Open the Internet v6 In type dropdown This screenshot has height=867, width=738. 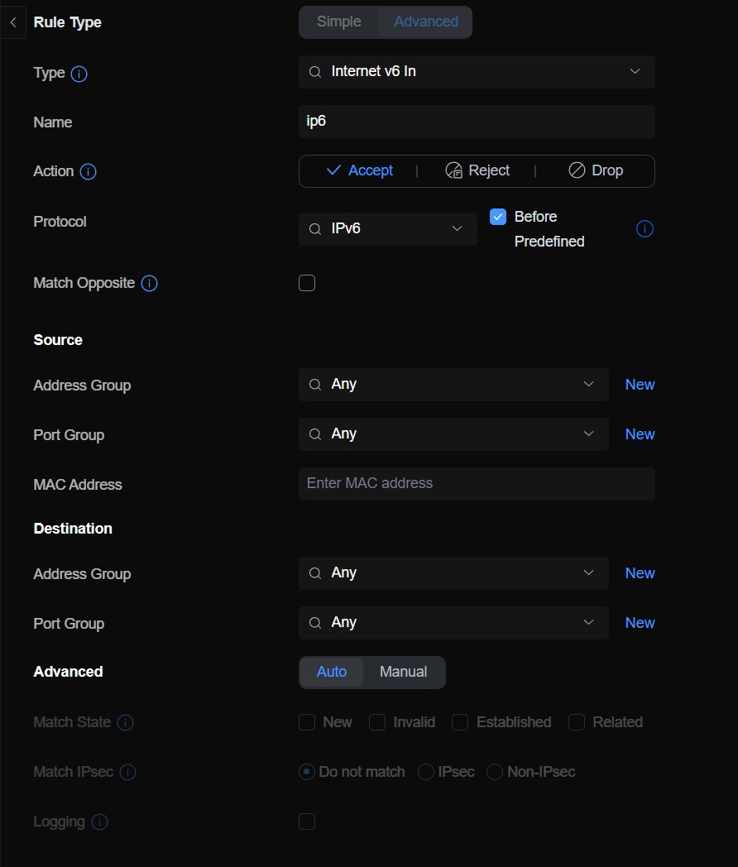477,72
